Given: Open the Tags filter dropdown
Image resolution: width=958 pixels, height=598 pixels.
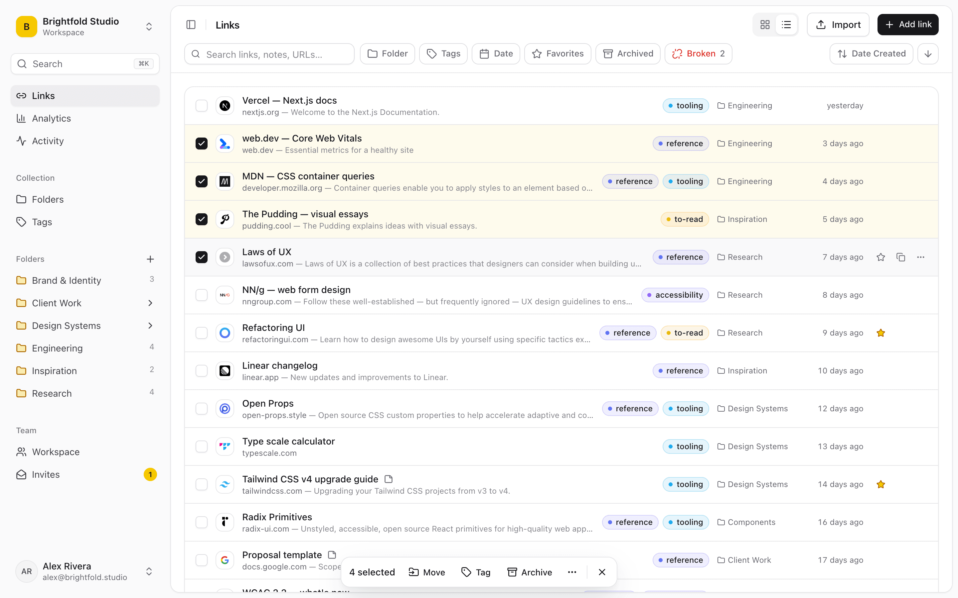Looking at the screenshot, I should pos(443,54).
